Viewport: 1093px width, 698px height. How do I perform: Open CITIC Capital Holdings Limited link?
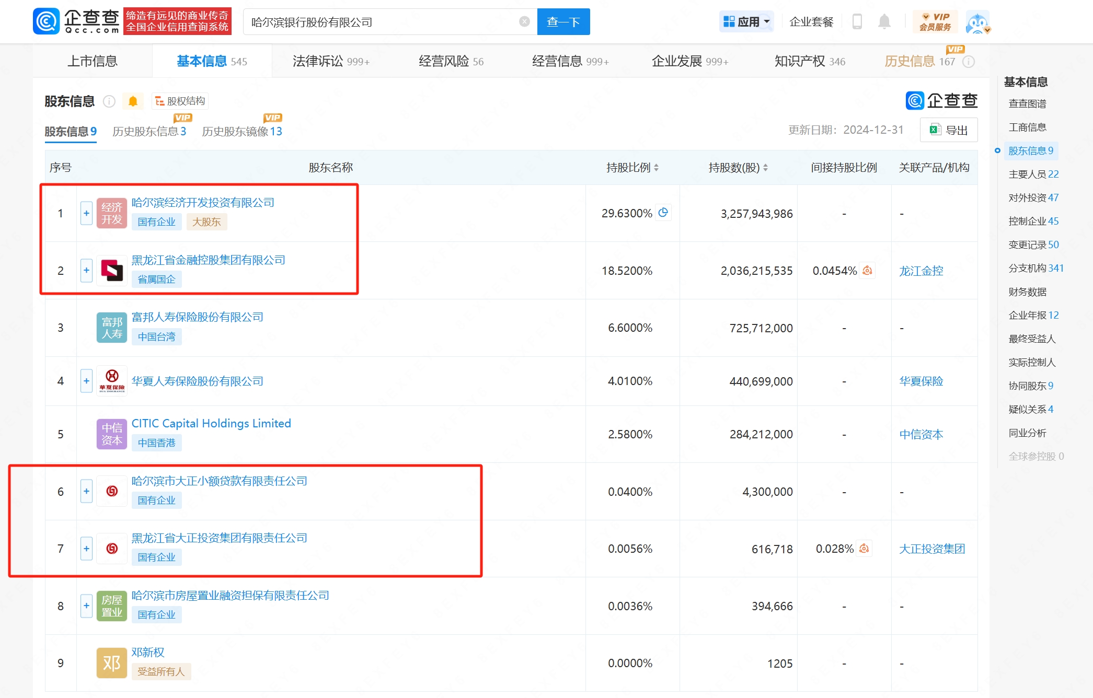coord(211,423)
